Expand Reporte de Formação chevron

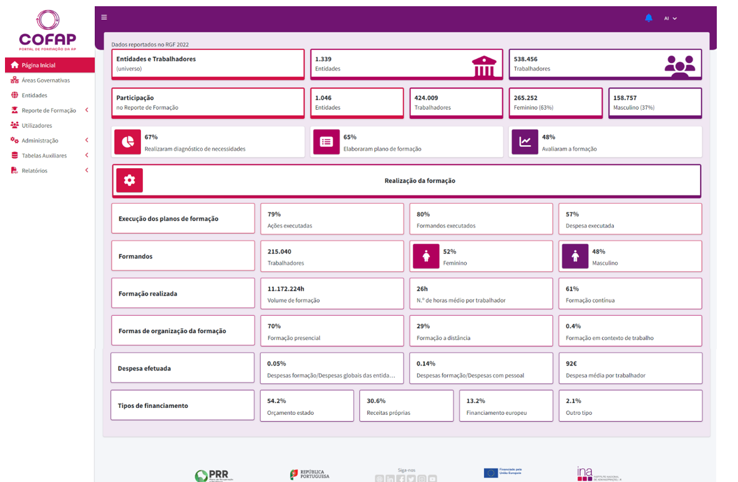pos(87,110)
